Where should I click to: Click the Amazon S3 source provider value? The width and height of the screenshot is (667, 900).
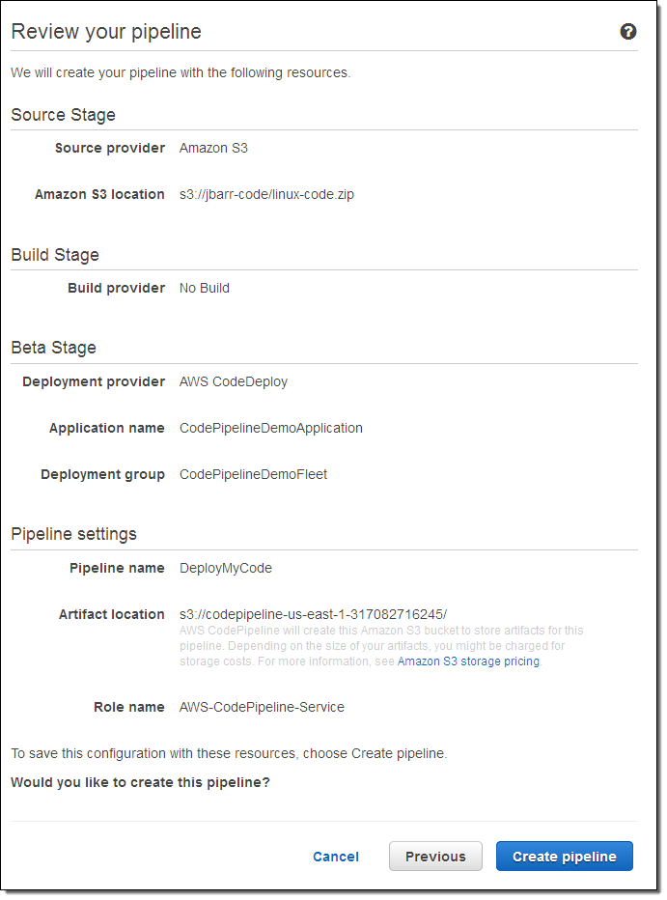(213, 148)
